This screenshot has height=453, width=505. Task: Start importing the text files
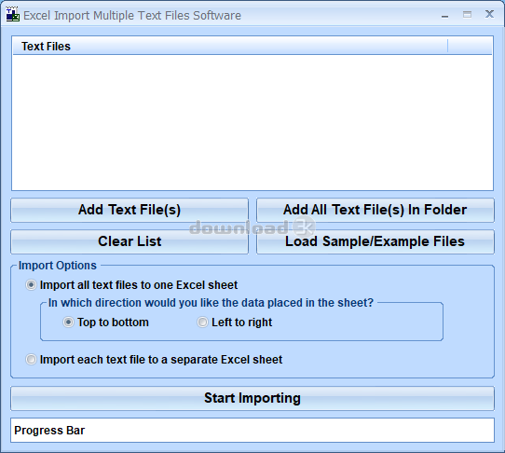[x=252, y=398]
